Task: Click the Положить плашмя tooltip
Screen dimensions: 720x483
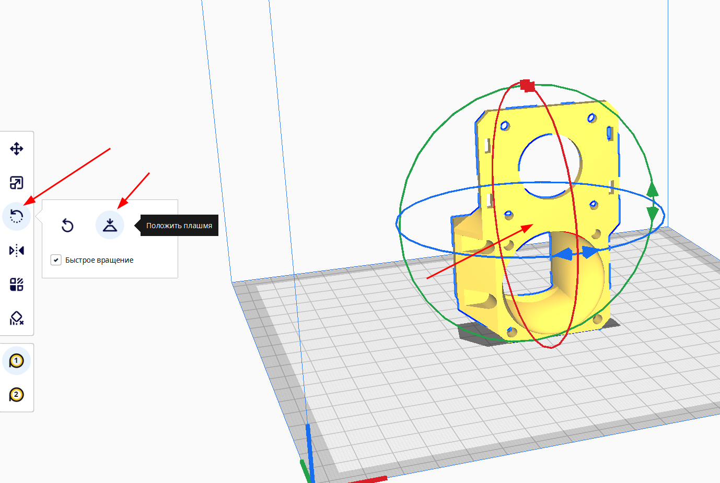Action: pos(179,226)
